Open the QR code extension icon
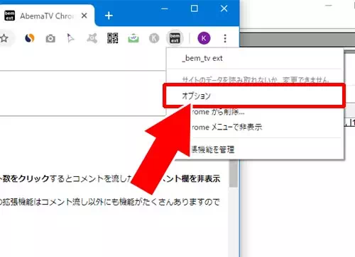Viewport: 355px width, 257px height. 113,38
